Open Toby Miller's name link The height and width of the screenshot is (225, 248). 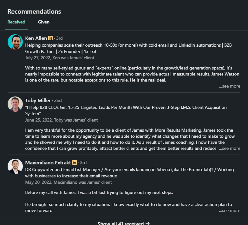pyautogui.click(x=38, y=101)
